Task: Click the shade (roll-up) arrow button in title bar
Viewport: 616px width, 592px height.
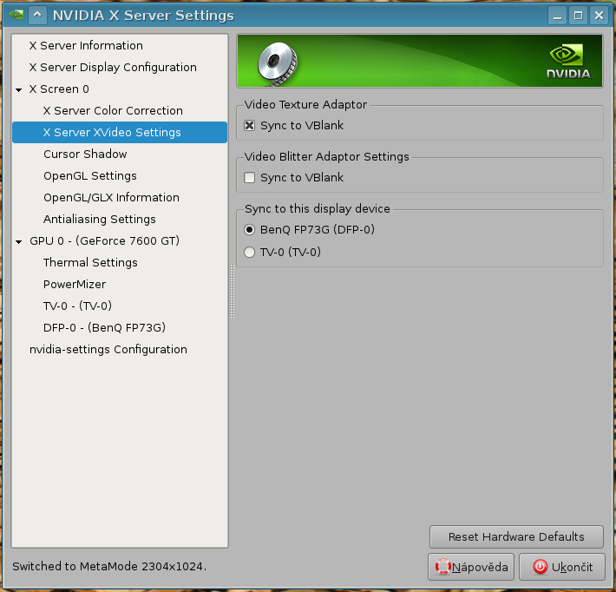Action: pos(37,16)
